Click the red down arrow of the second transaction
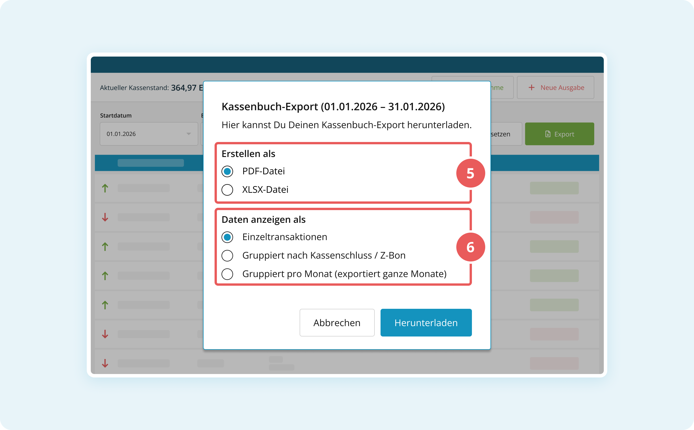 [x=105, y=218]
